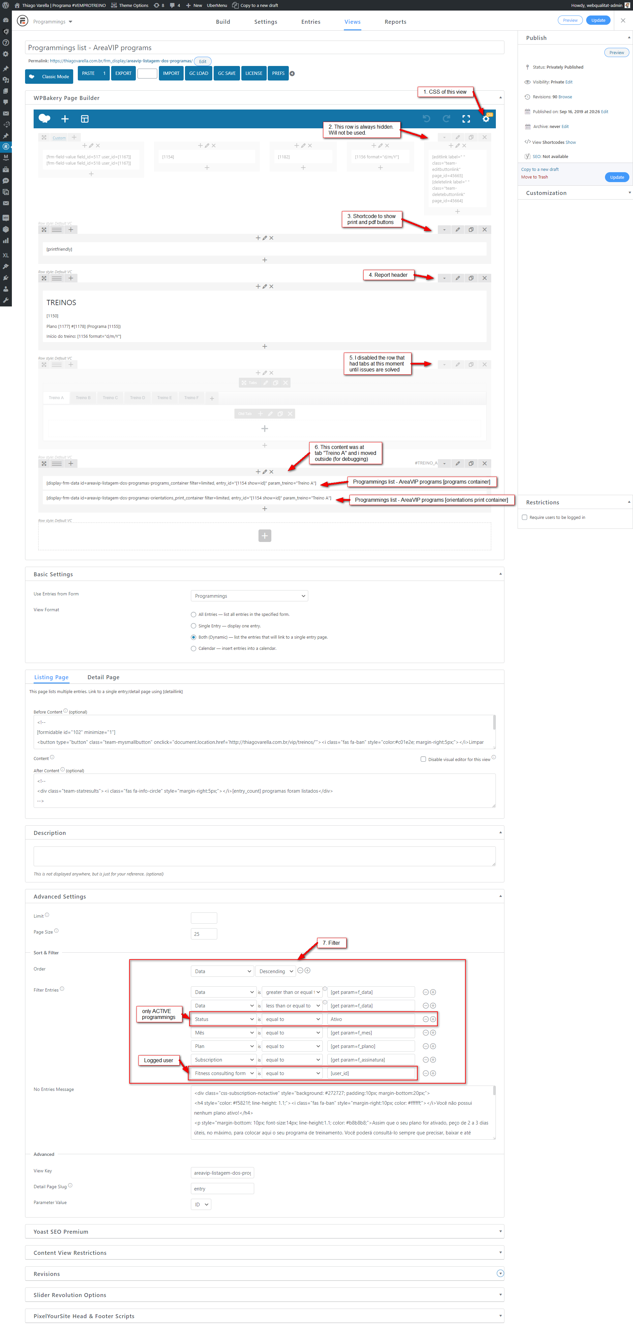
Task: Click the WPBakery undo arrow
Action: [x=426, y=119]
